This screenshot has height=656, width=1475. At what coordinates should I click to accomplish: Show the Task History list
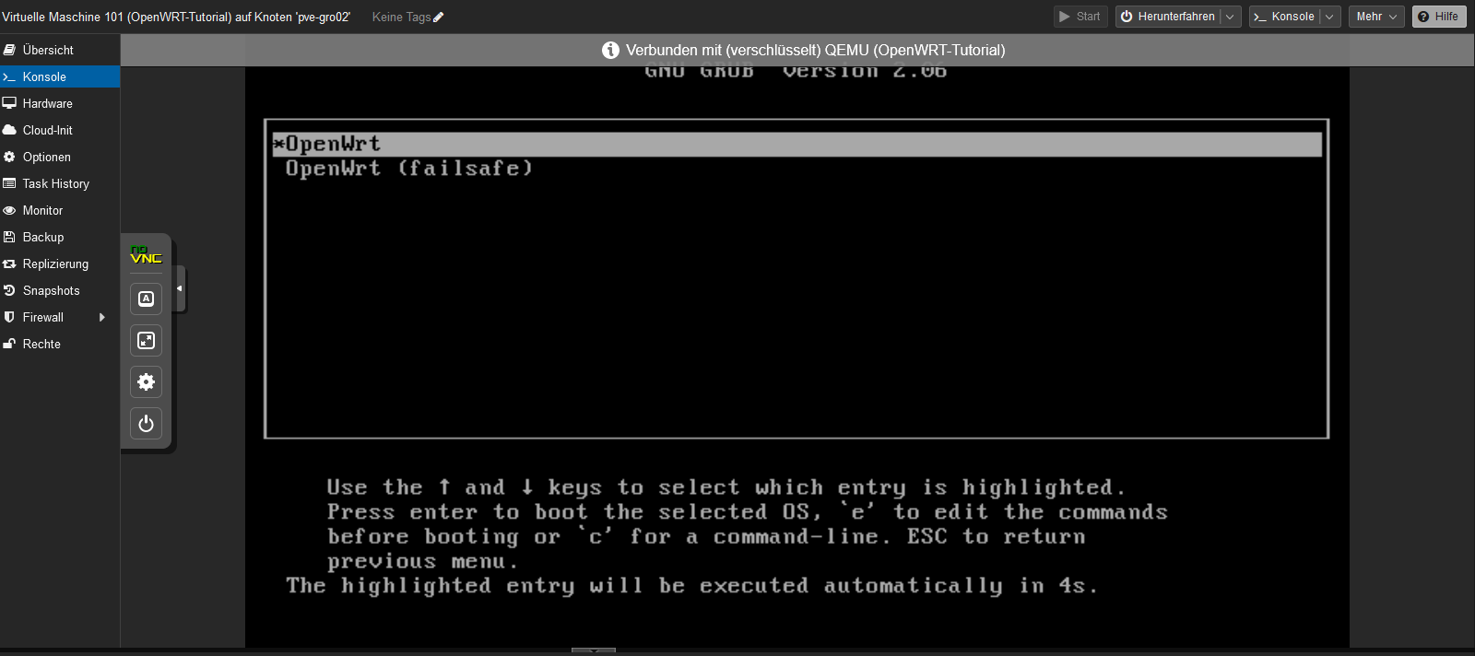click(x=60, y=183)
